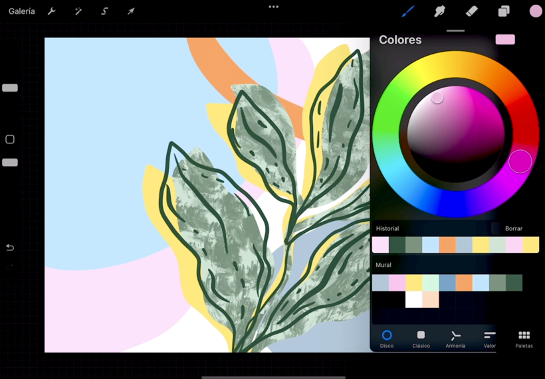Viewport: 545px width, 379px height.
Task: Pick the gray-blue Historial swatch
Action: [x=464, y=245]
